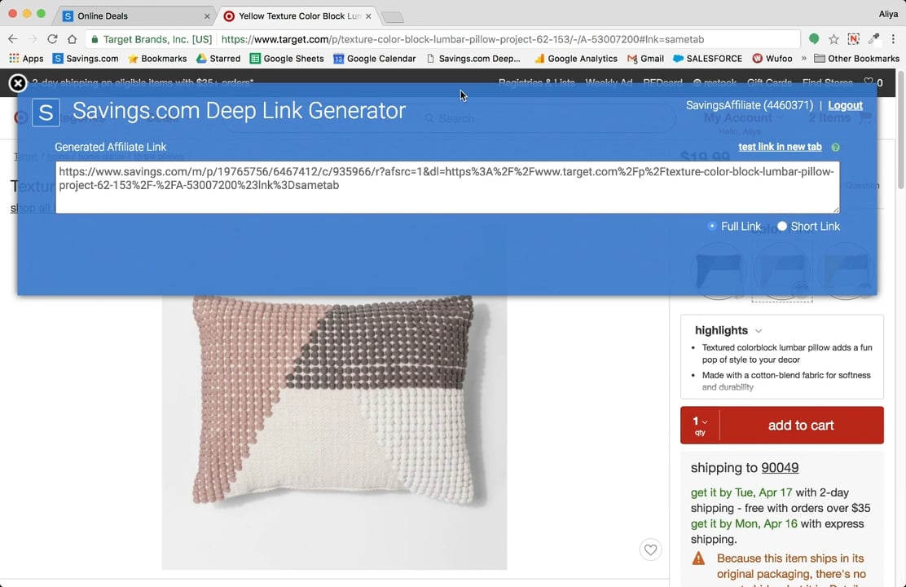Go back with browser back arrow

point(13,39)
